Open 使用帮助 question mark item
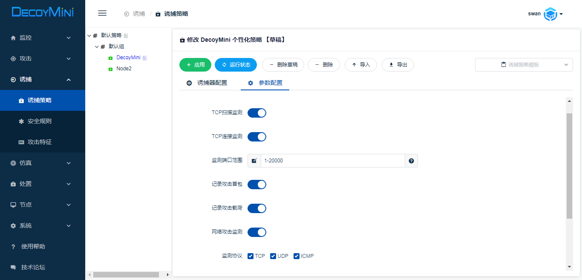 (x=33, y=246)
